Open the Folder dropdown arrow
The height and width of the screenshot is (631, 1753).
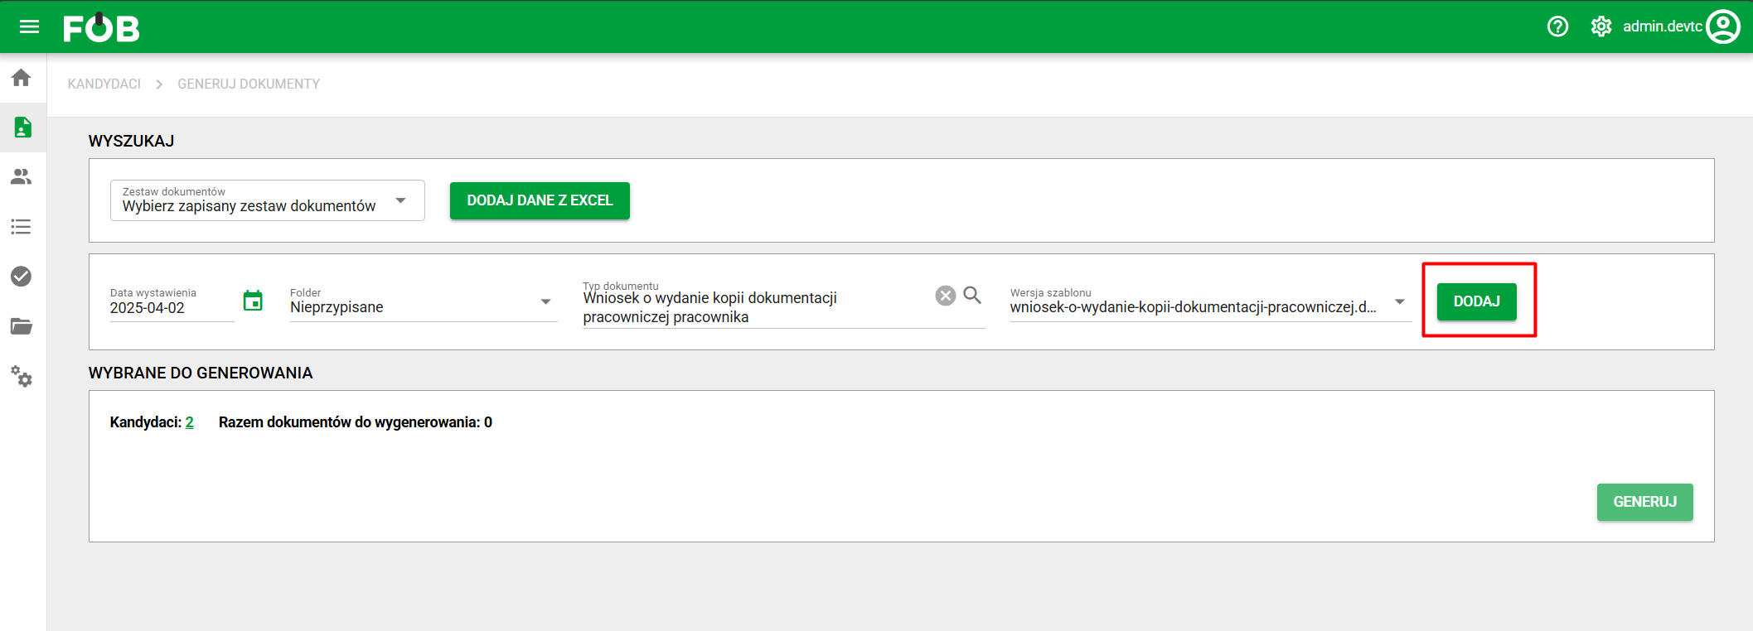(545, 301)
